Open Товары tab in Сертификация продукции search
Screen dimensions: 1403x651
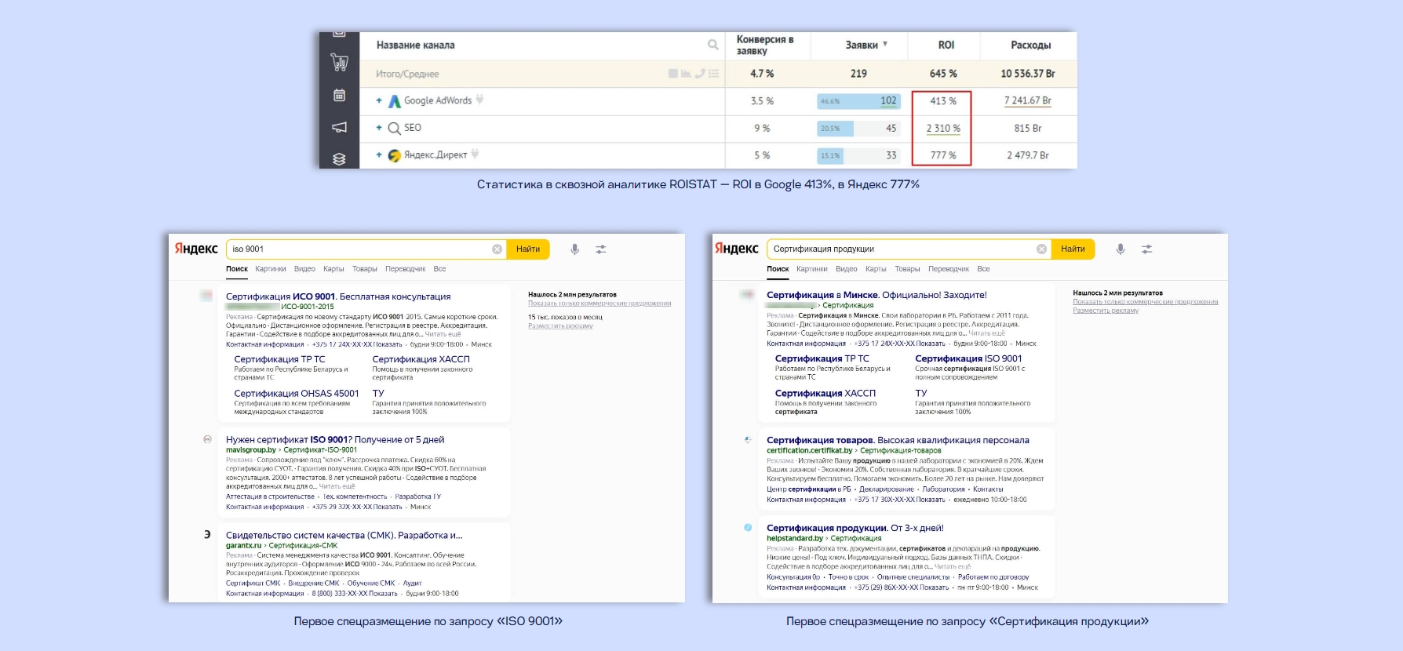[907, 269]
